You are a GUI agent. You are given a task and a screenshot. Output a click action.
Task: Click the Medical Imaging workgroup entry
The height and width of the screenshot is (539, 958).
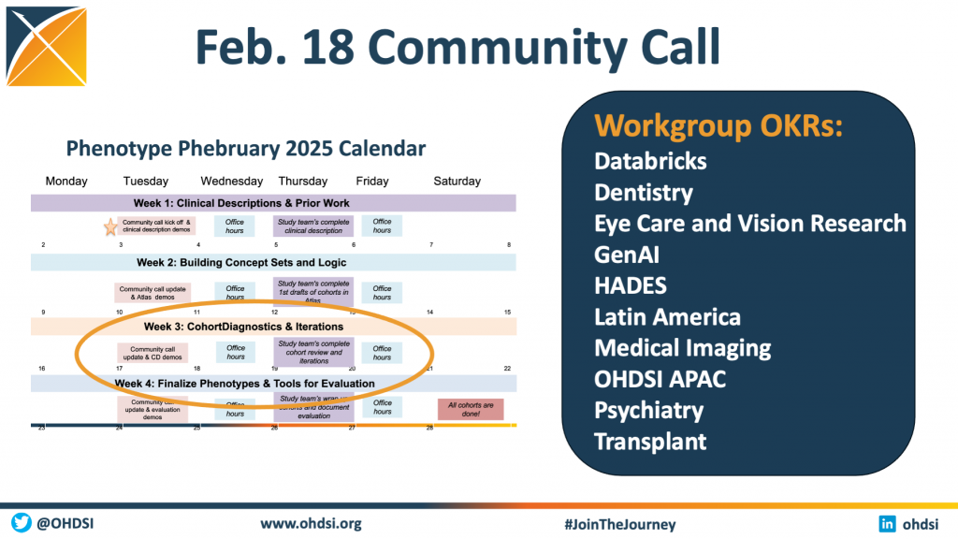682,348
